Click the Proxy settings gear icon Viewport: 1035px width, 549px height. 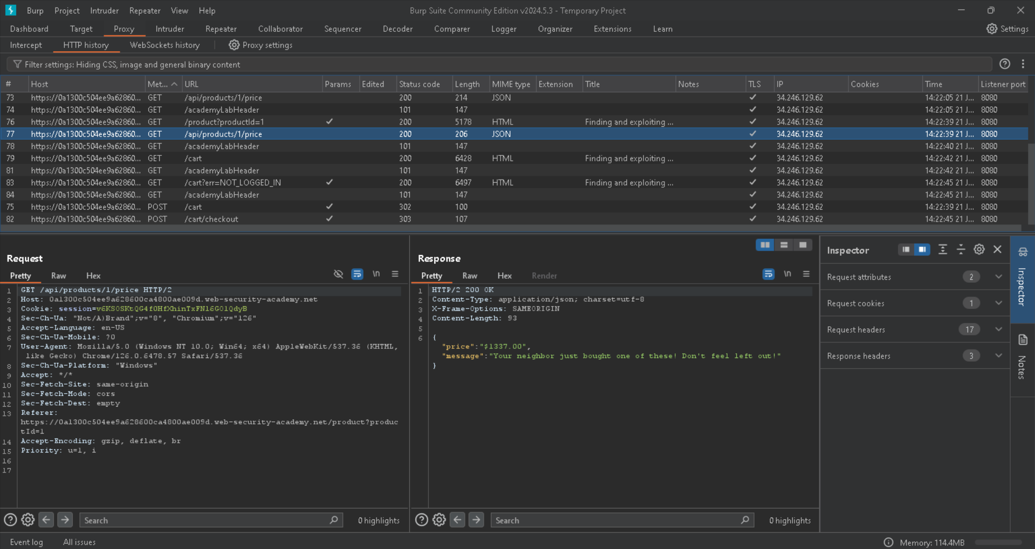(x=234, y=45)
